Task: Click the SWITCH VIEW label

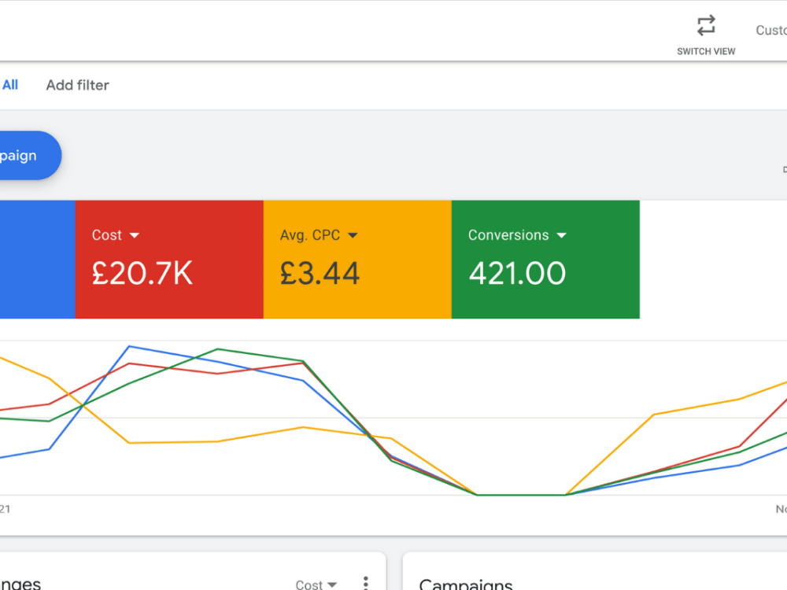Action: [706, 51]
